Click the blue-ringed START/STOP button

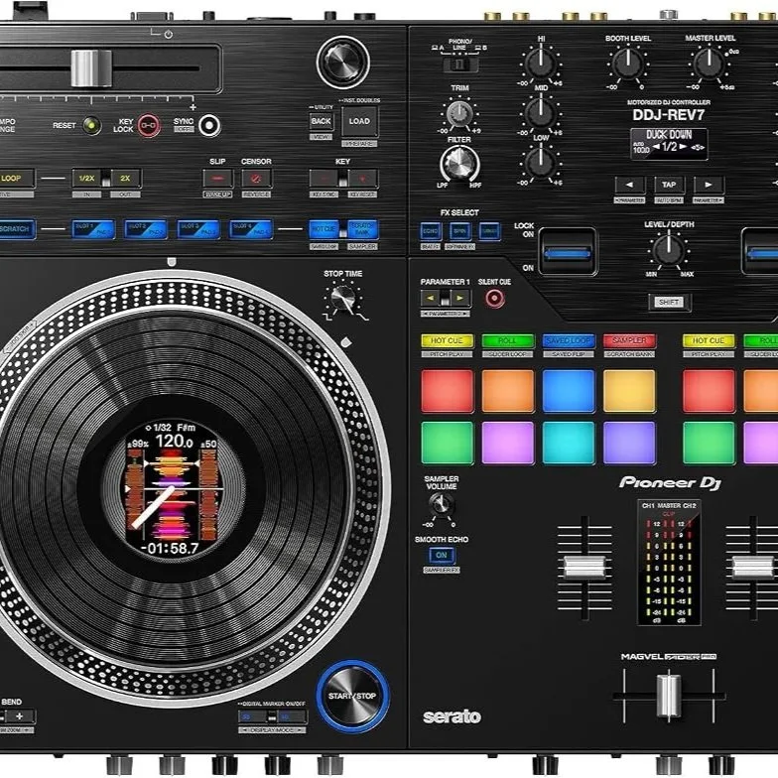(353, 697)
